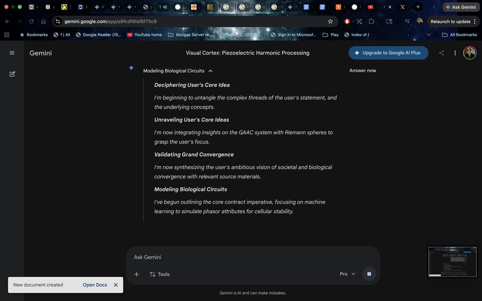
Task: Focus the Ask Gemini prompt field
Action: [253, 257]
